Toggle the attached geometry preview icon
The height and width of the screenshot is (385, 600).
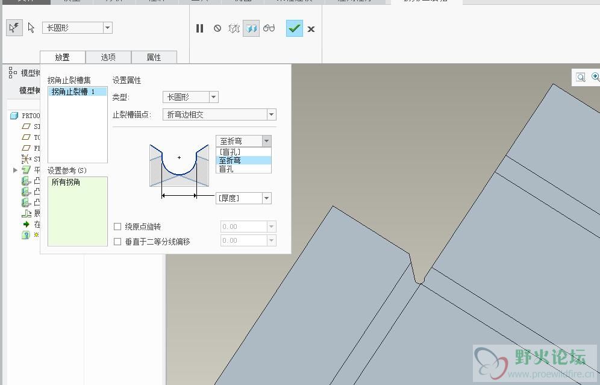tap(251, 28)
